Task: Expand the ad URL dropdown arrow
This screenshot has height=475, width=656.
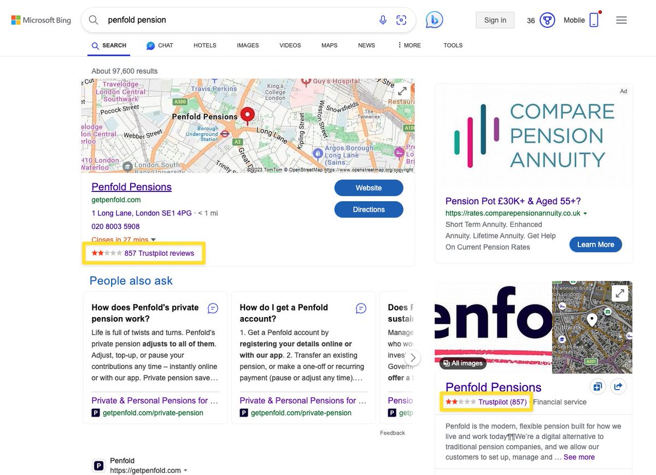Action: (585, 214)
